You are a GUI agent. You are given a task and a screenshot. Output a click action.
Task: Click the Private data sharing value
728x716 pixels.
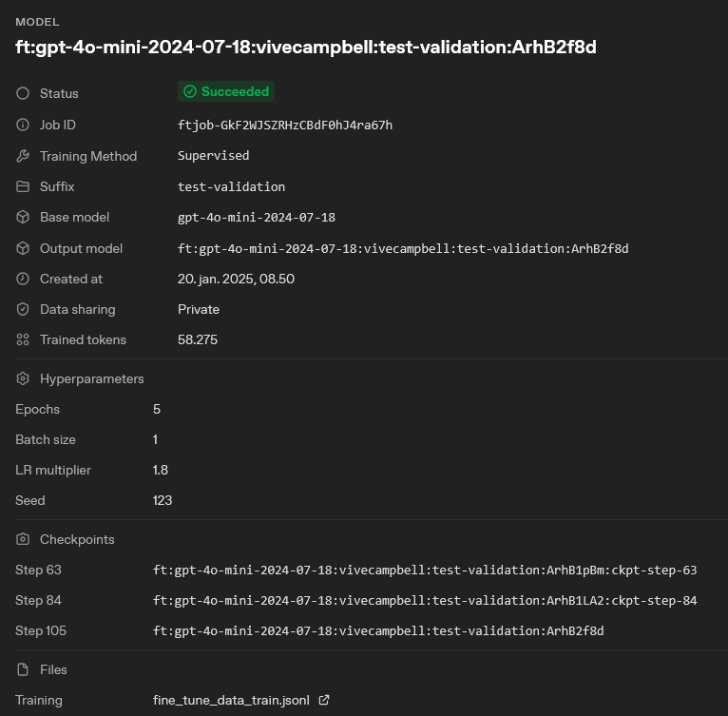click(199, 309)
